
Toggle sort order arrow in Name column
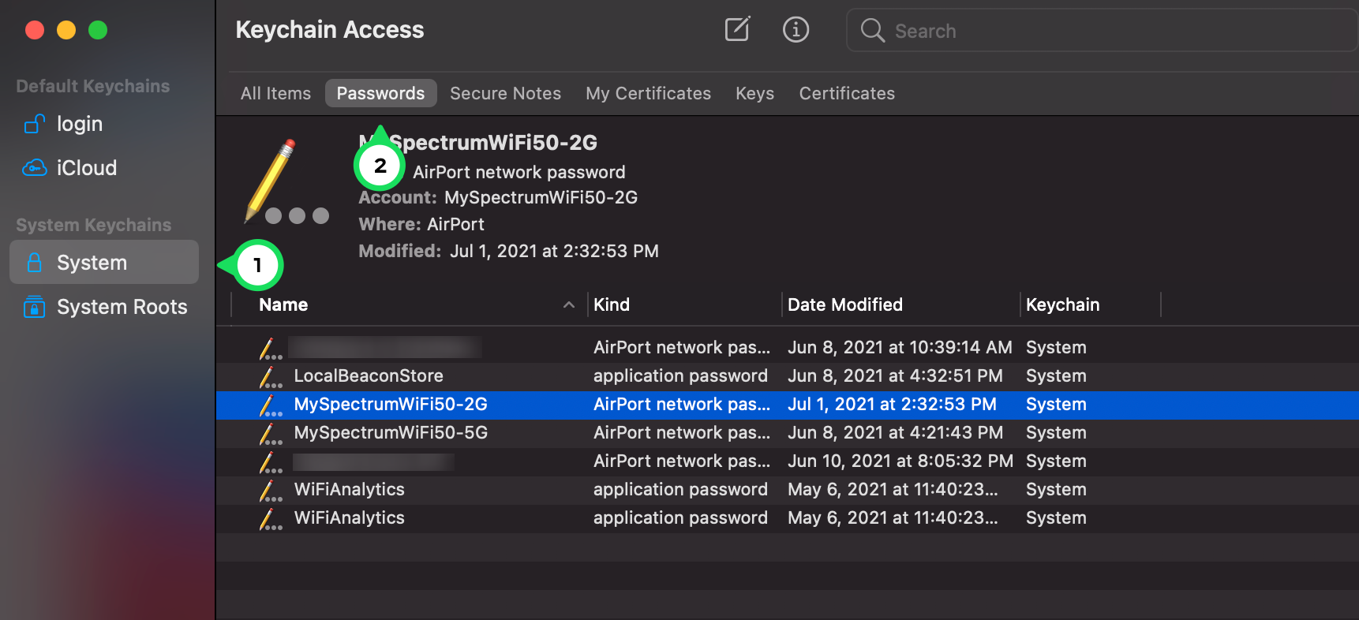(568, 305)
